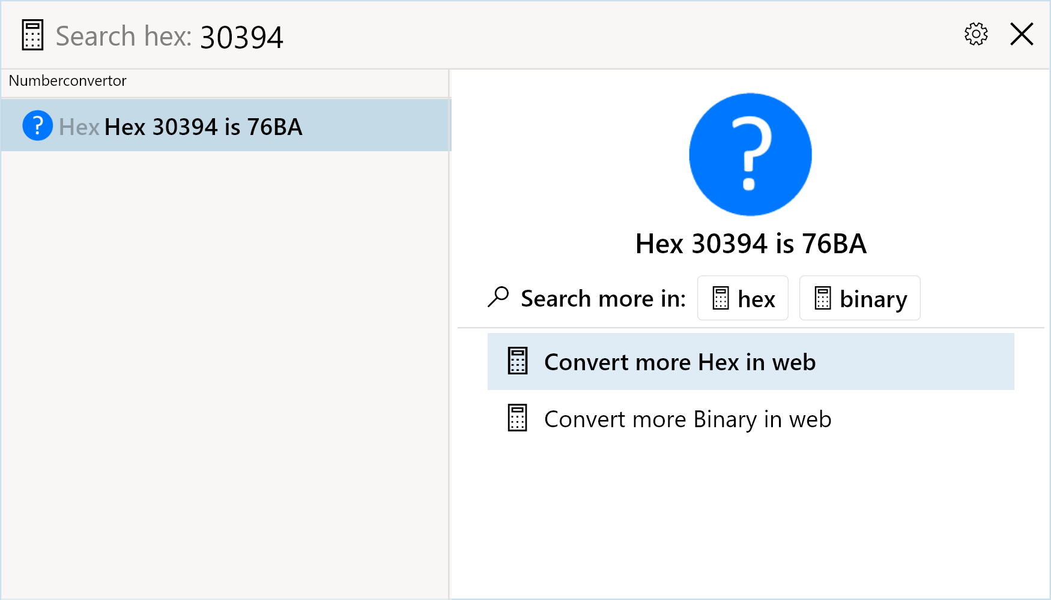The image size is (1051, 600).
Task: Click the calculator icon beside 'Convert more Binary in web'
Action: 517,418
